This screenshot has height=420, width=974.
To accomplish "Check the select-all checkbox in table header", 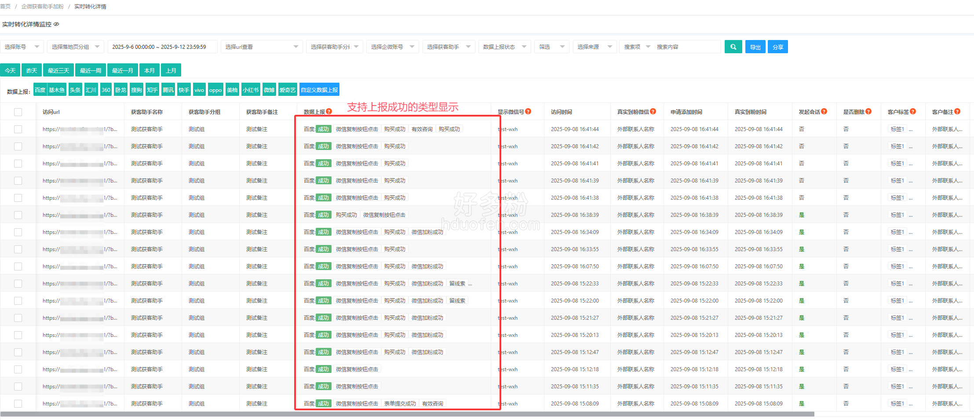I will pos(18,112).
